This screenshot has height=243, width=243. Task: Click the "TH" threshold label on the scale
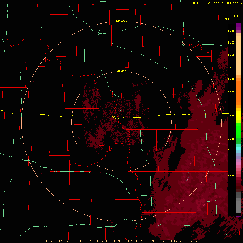tap(232, 210)
